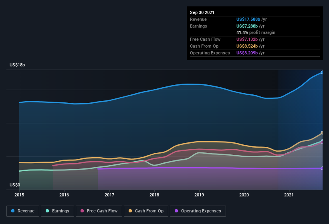Click the 41.4% profit margin text
This screenshot has width=329, height=224.
pyautogui.click(x=256, y=32)
